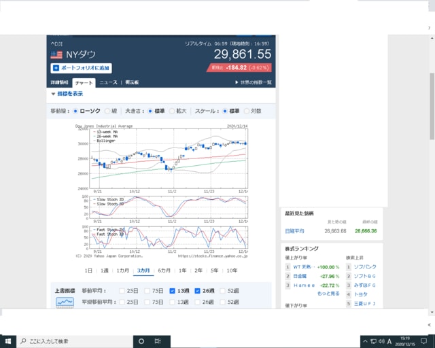The image size is (435, 348).
Task: Open みずほFG search ranking link
Action: point(365,285)
